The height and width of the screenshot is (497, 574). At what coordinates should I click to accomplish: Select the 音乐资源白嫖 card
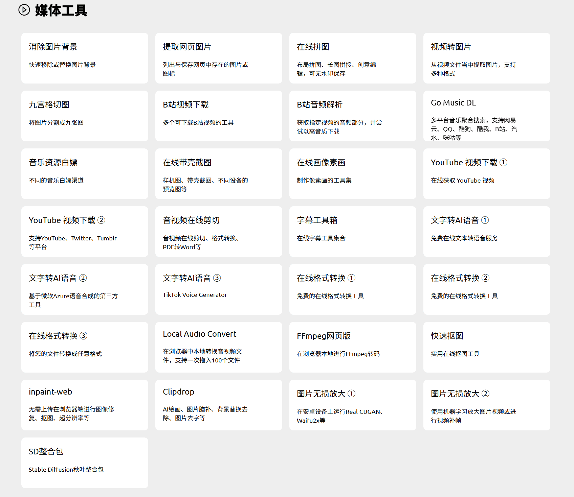[85, 174]
